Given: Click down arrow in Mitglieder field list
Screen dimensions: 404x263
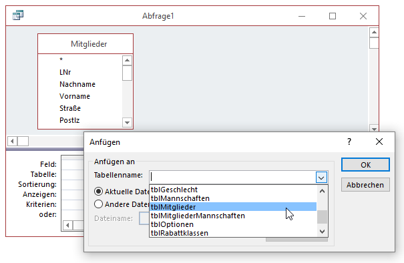Looking at the screenshot, I should (127, 123).
